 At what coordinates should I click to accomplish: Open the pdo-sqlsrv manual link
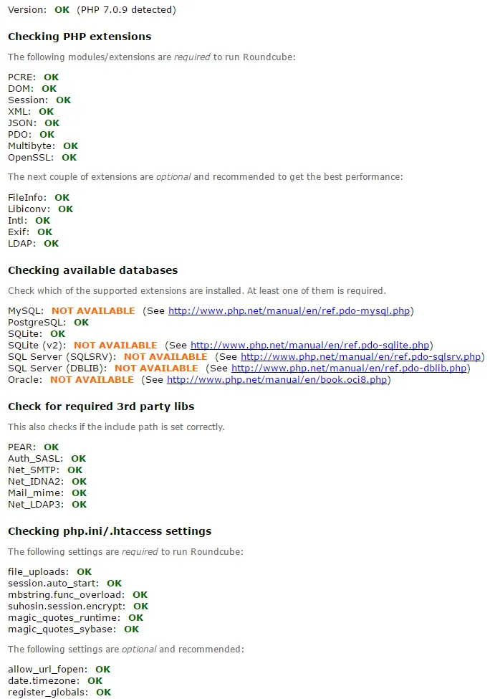(x=361, y=356)
